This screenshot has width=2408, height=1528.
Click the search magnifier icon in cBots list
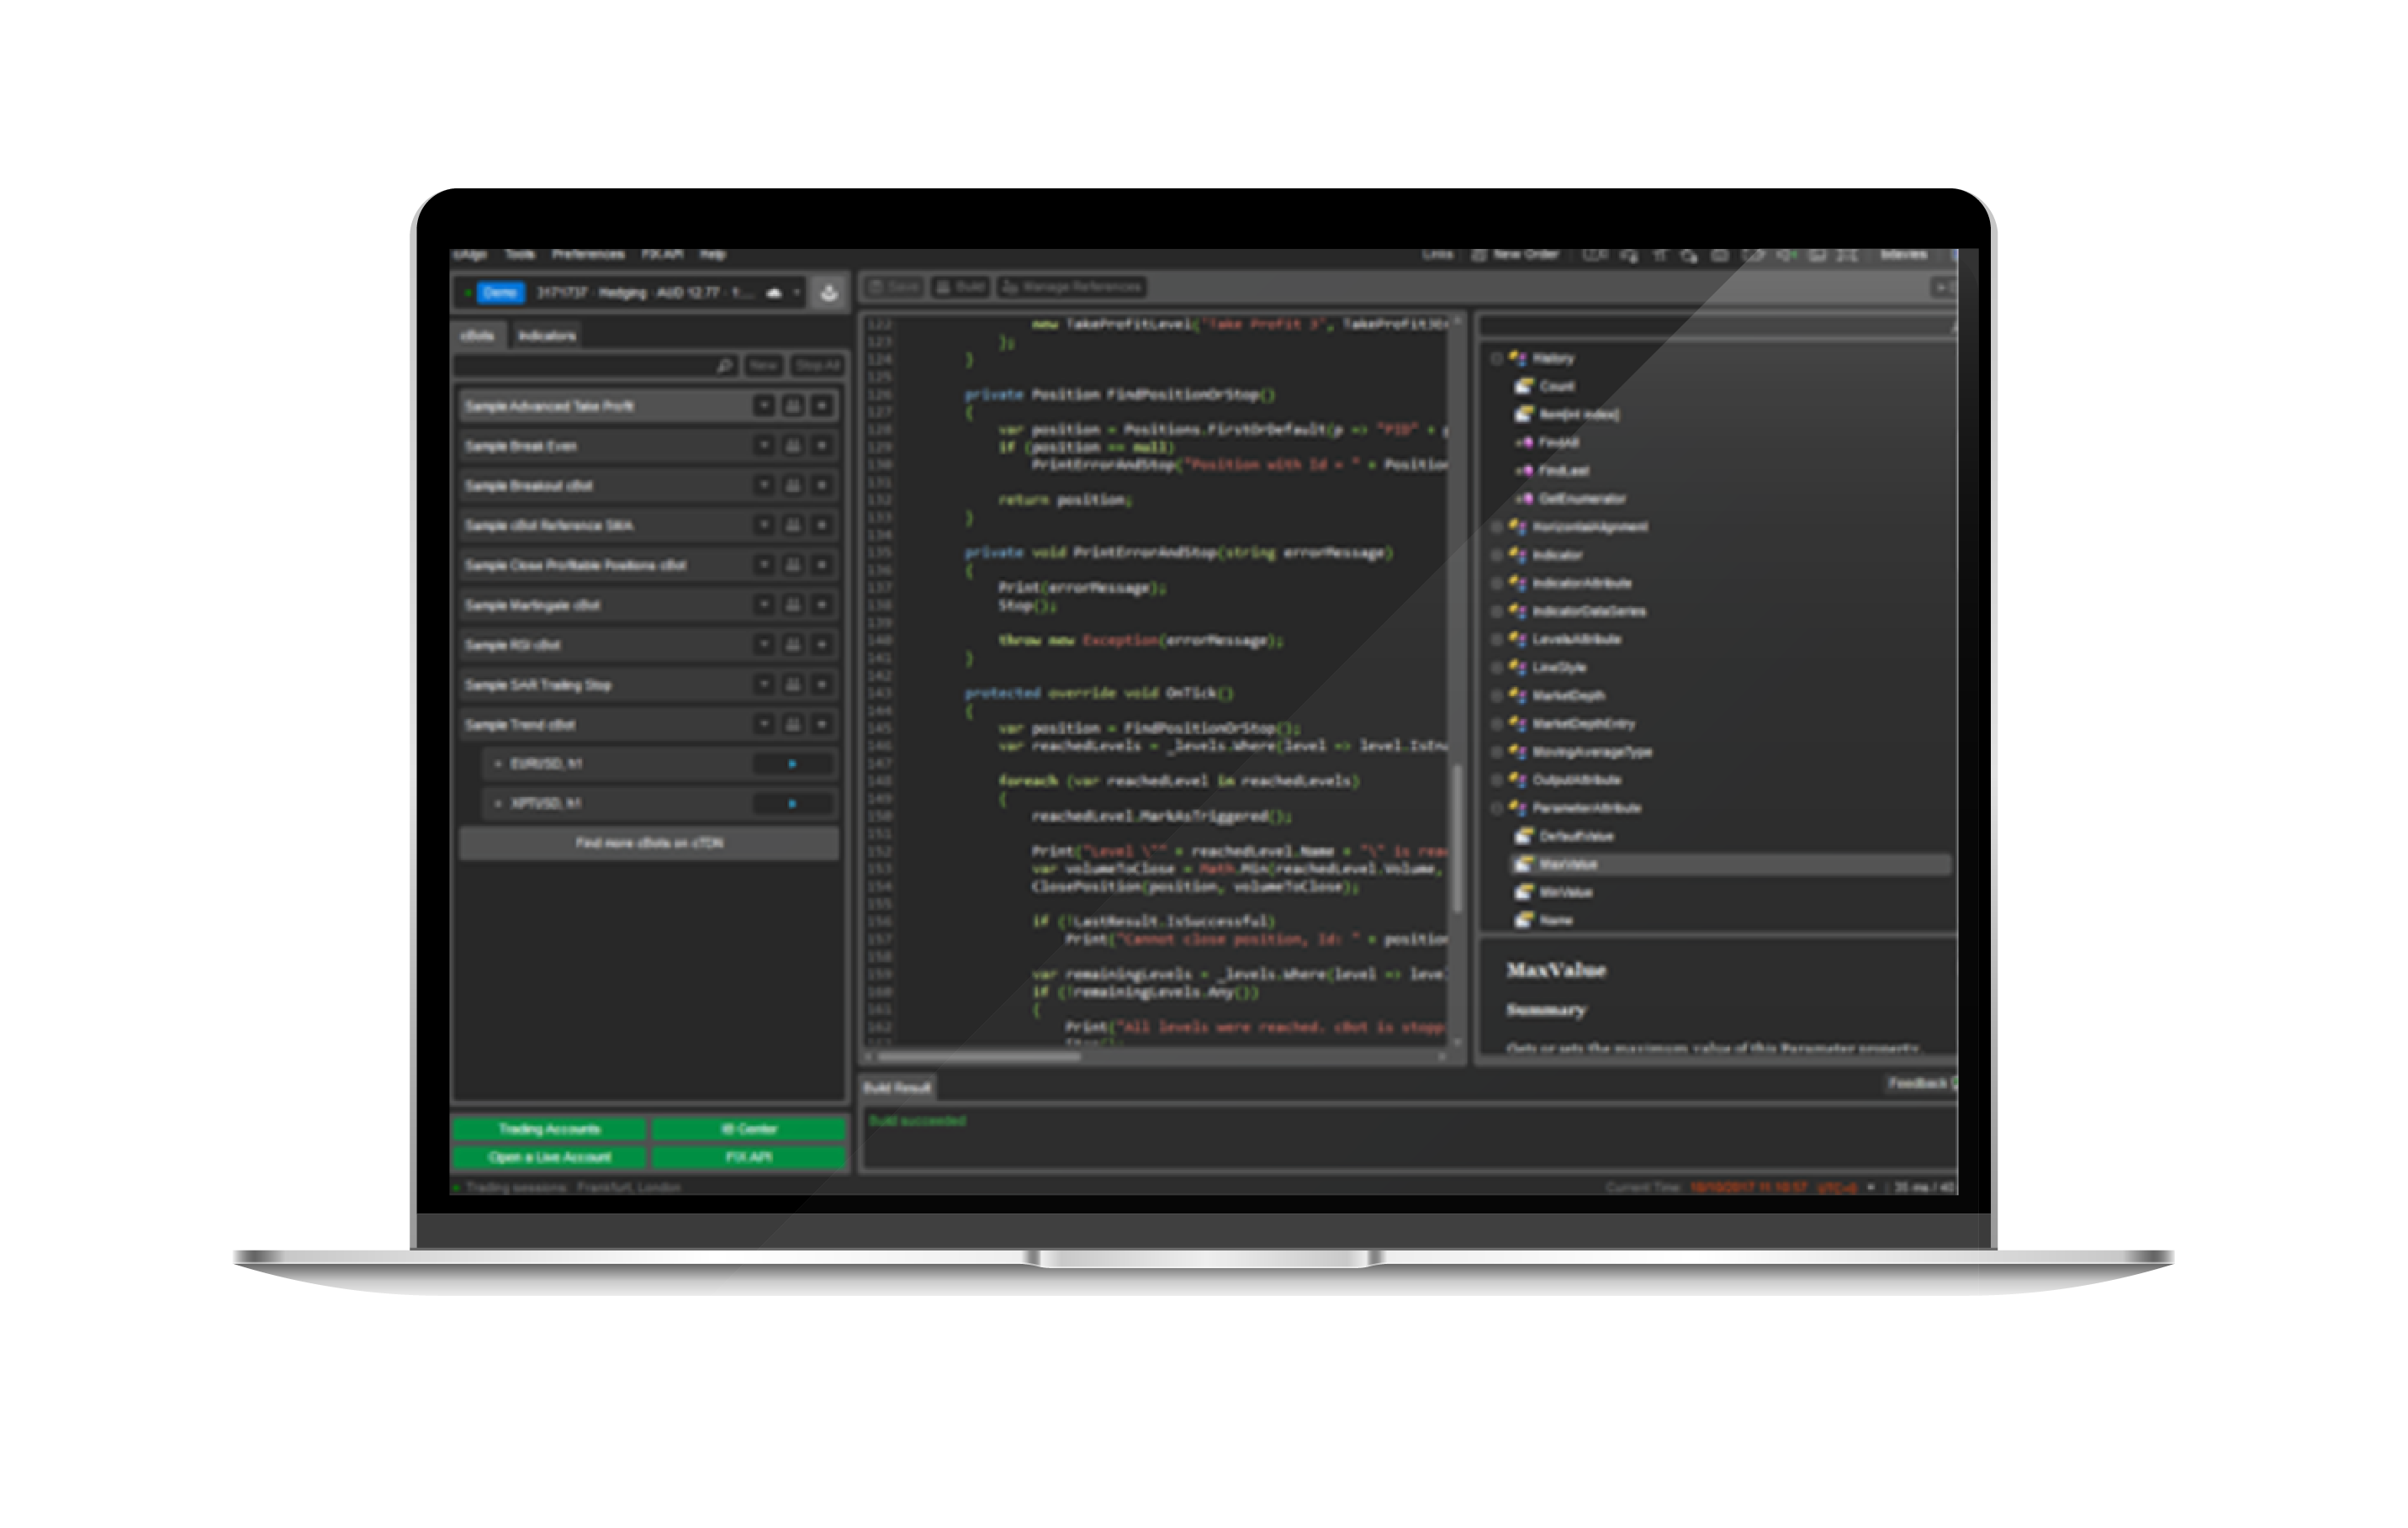coord(724,366)
